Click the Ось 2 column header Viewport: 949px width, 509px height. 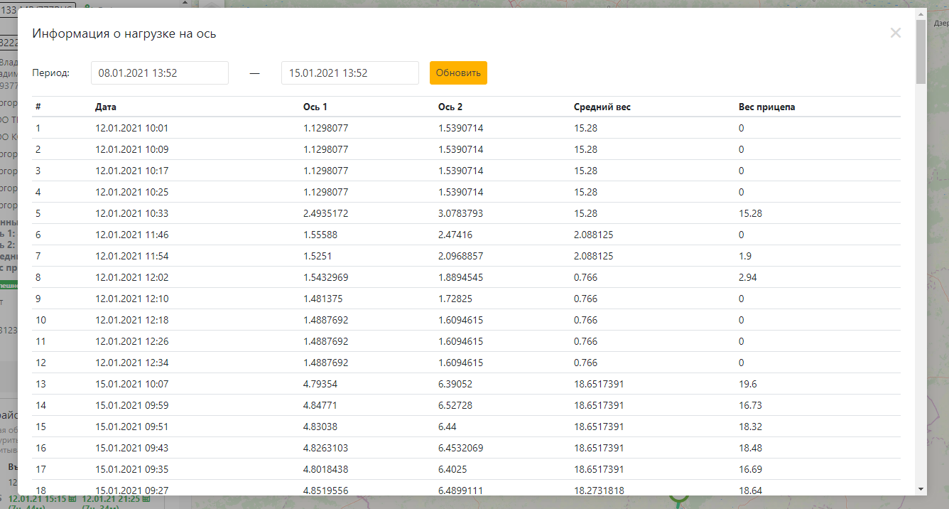click(x=450, y=107)
